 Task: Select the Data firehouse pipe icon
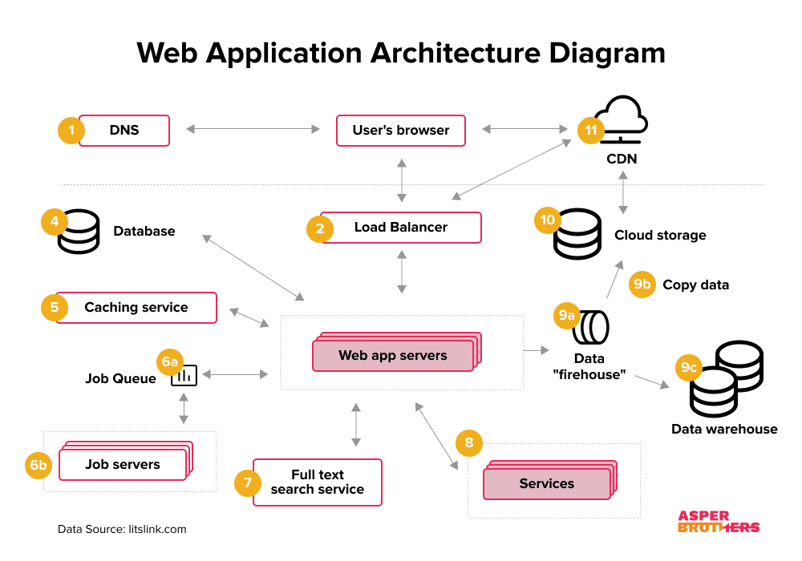click(x=591, y=328)
